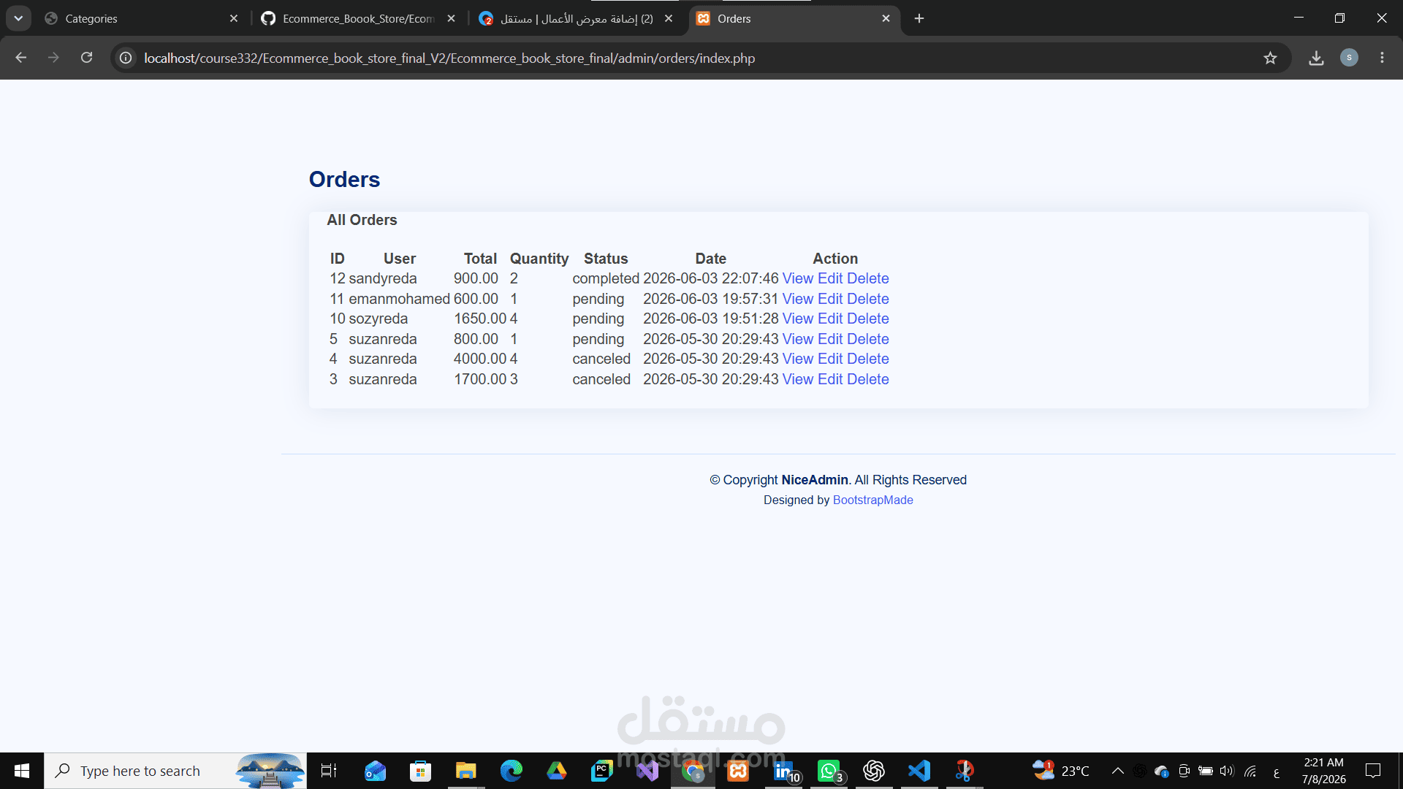The image size is (1403, 789).
Task: Delete order 4 totaling 4000.00
Action: point(868,359)
